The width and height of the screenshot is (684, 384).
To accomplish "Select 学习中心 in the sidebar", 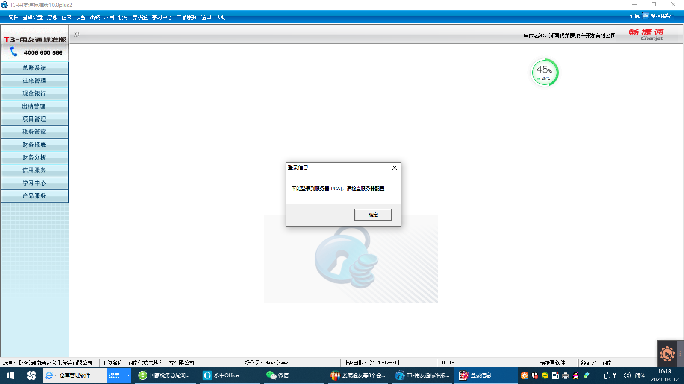I will coord(35,183).
